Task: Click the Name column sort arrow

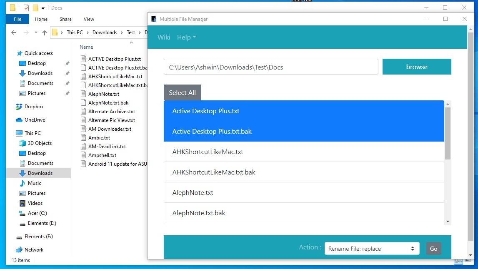Action: click(x=131, y=42)
